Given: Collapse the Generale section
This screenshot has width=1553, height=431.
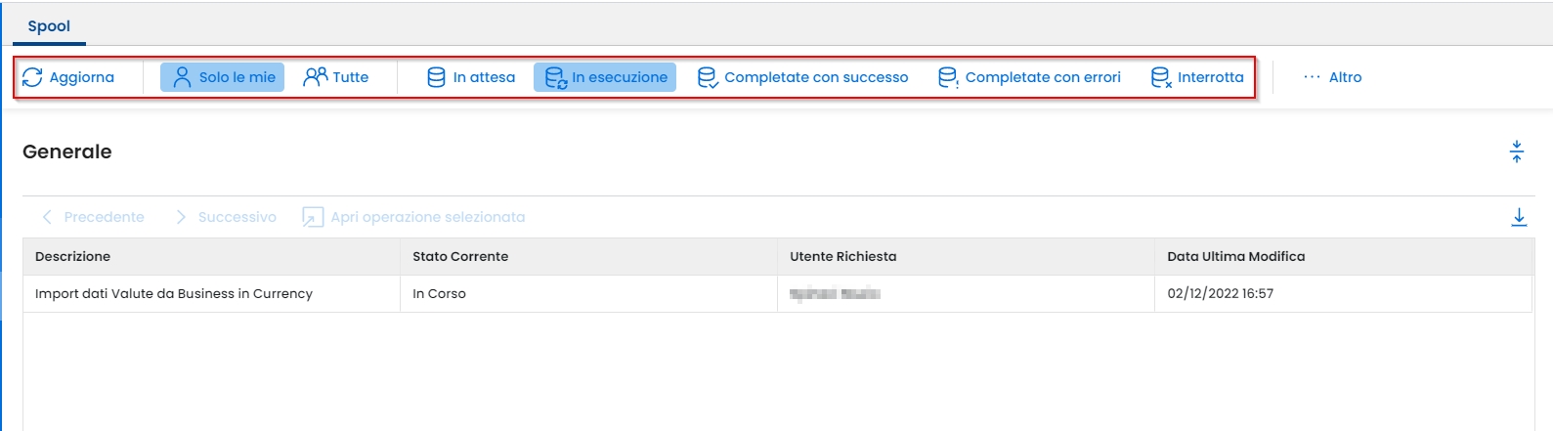Looking at the screenshot, I should coord(1517,151).
